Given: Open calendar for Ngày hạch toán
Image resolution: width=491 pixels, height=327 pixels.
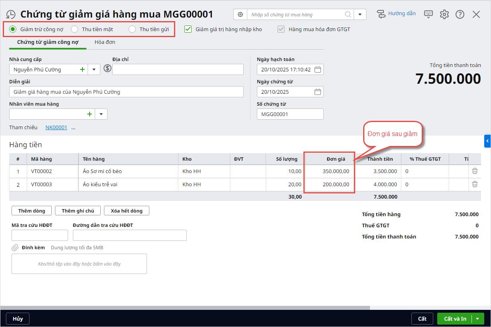Looking at the screenshot, I should [317, 69].
